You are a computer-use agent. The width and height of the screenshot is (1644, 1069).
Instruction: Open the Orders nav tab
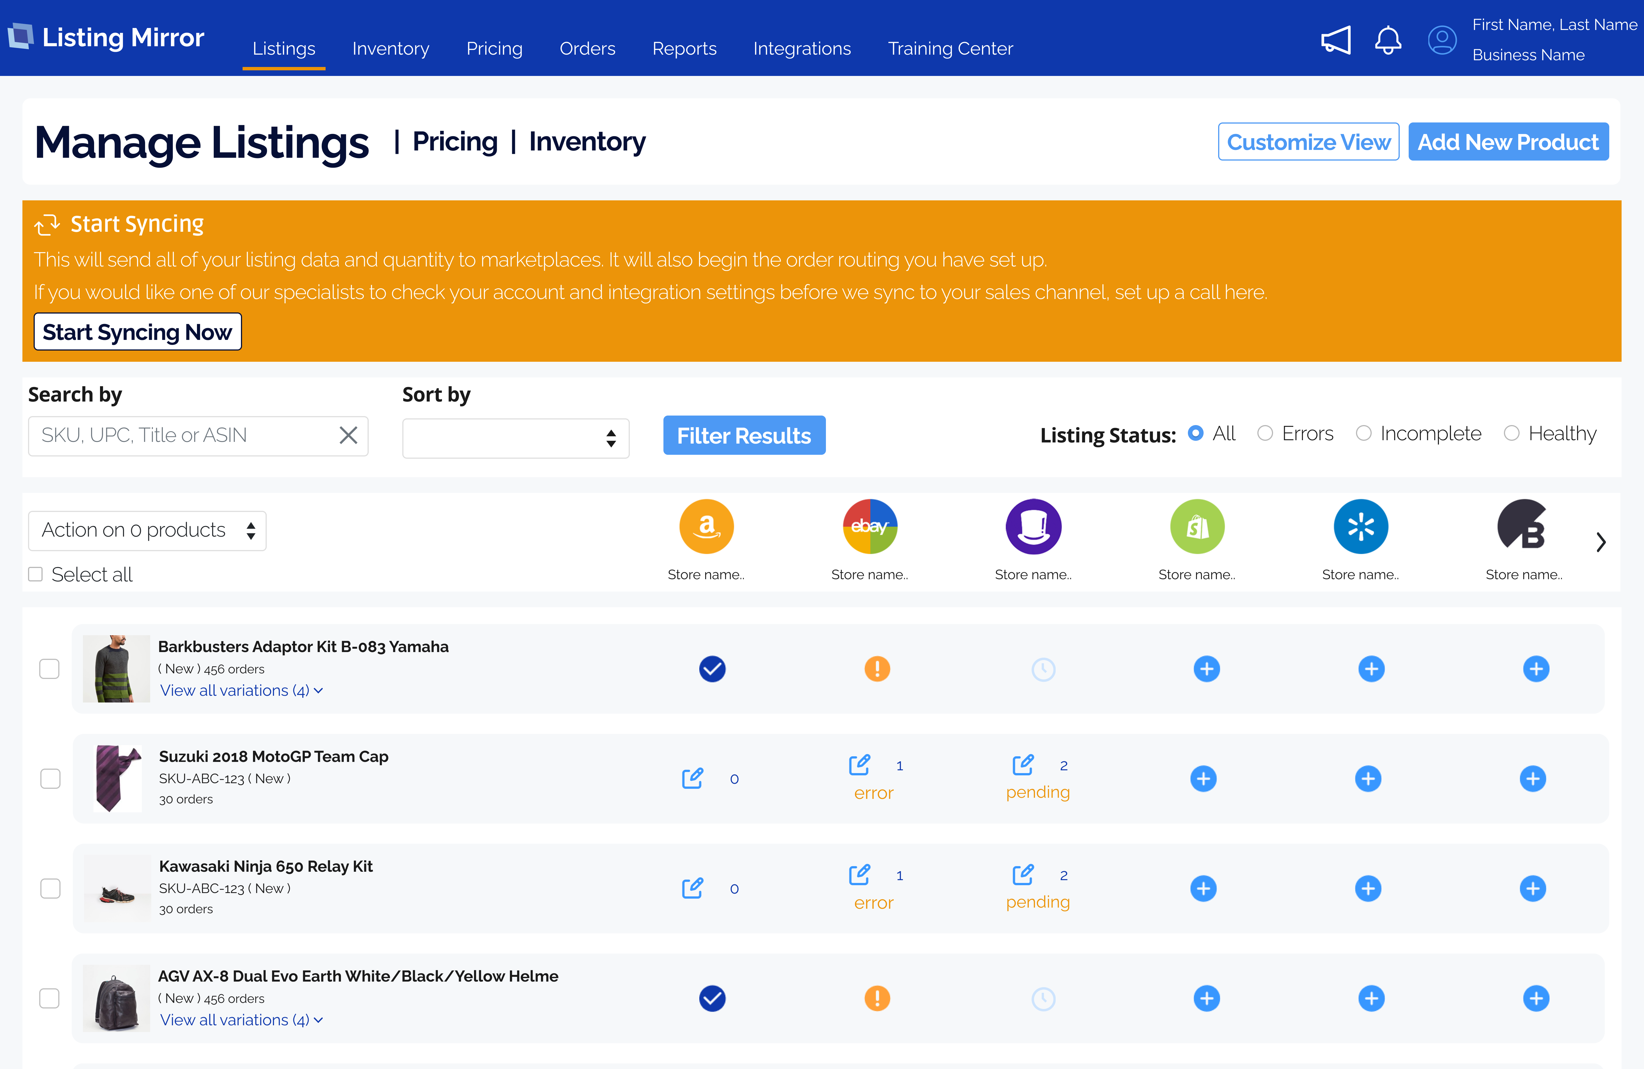(x=587, y=48)
